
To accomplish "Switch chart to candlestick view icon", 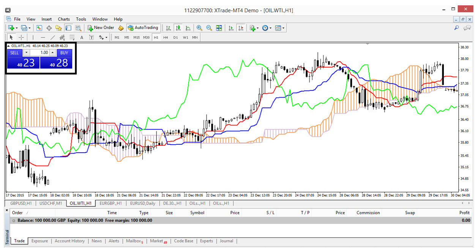I will [178, 28].
